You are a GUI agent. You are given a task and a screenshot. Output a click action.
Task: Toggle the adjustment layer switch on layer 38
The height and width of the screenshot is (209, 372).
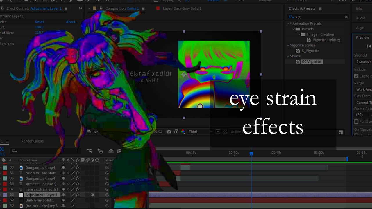pos(92,195)
